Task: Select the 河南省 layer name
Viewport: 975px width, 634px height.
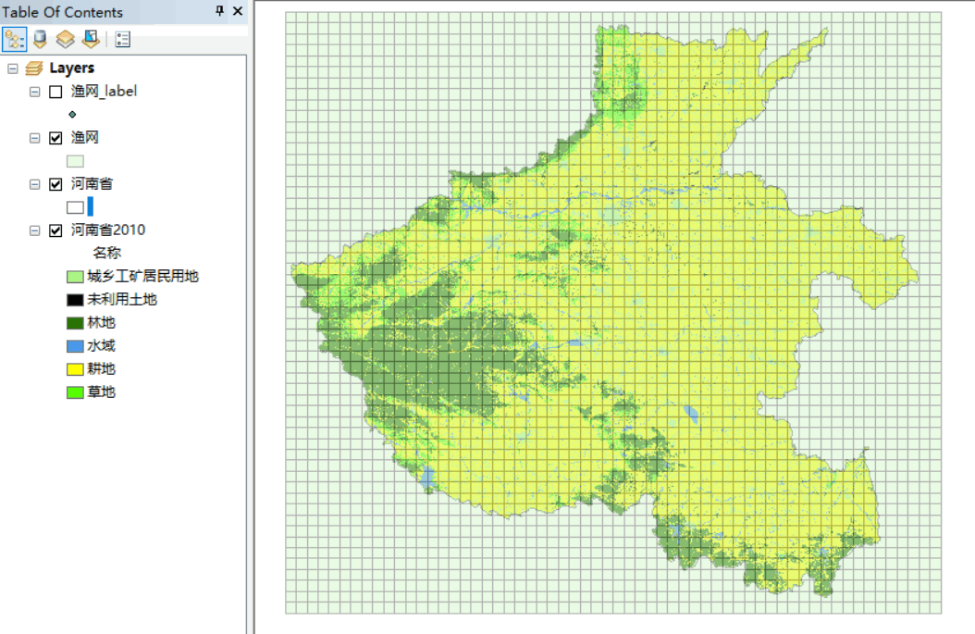Action: click(x=92, y=183)
